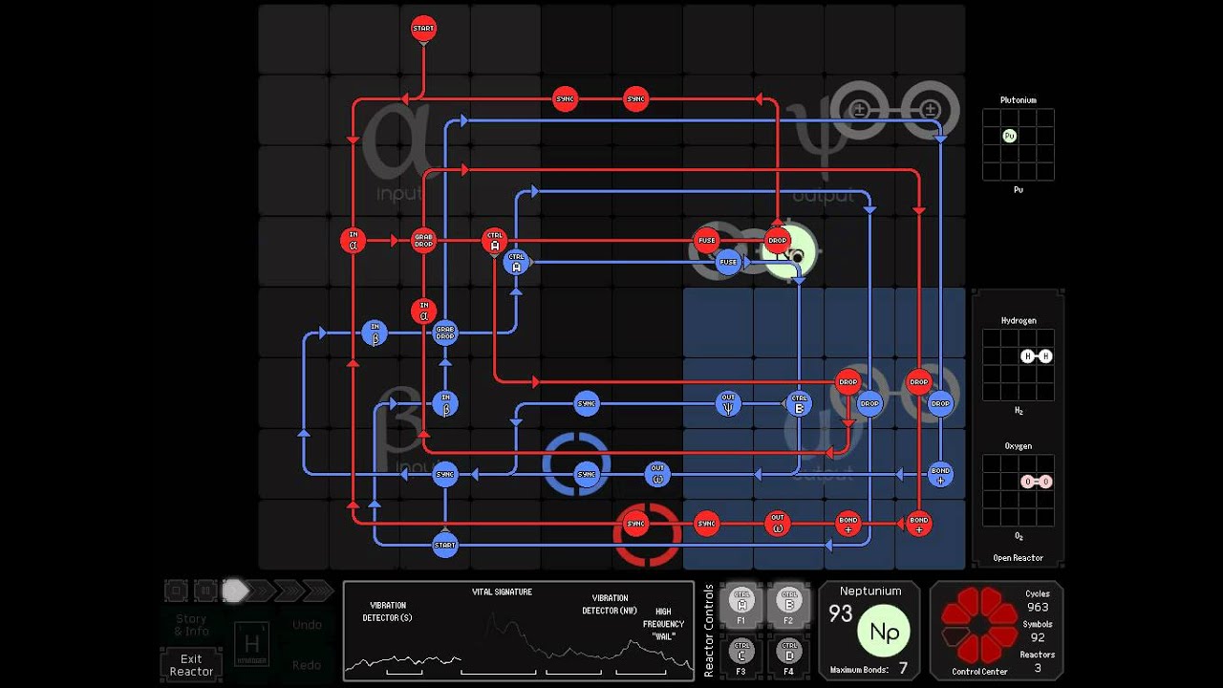Screen dimensions: 1223x688
Task: Click the blue DROP right of blue CTRL B
Action: pos(869,403)
